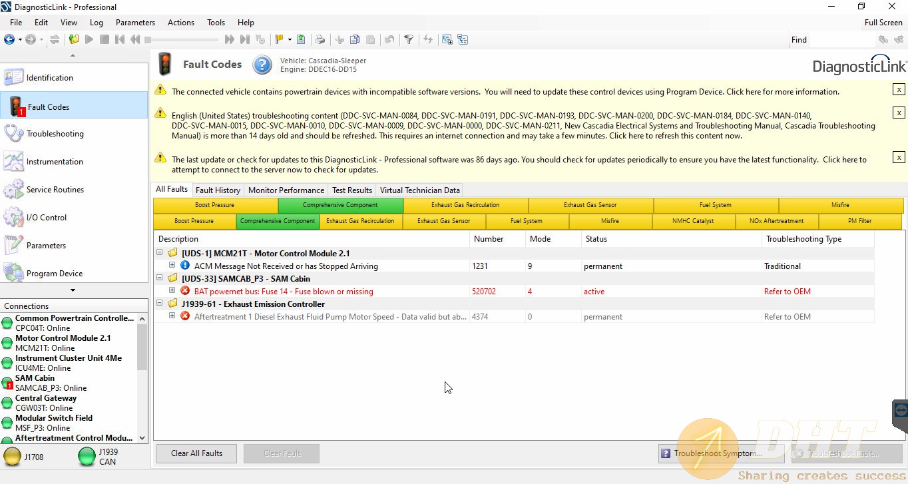
Task: Click the yellow flag log marker icon
Action: (279, 39)
